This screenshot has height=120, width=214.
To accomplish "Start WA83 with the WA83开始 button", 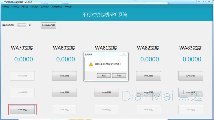I will pyautogui.click(x=191, y=76).
